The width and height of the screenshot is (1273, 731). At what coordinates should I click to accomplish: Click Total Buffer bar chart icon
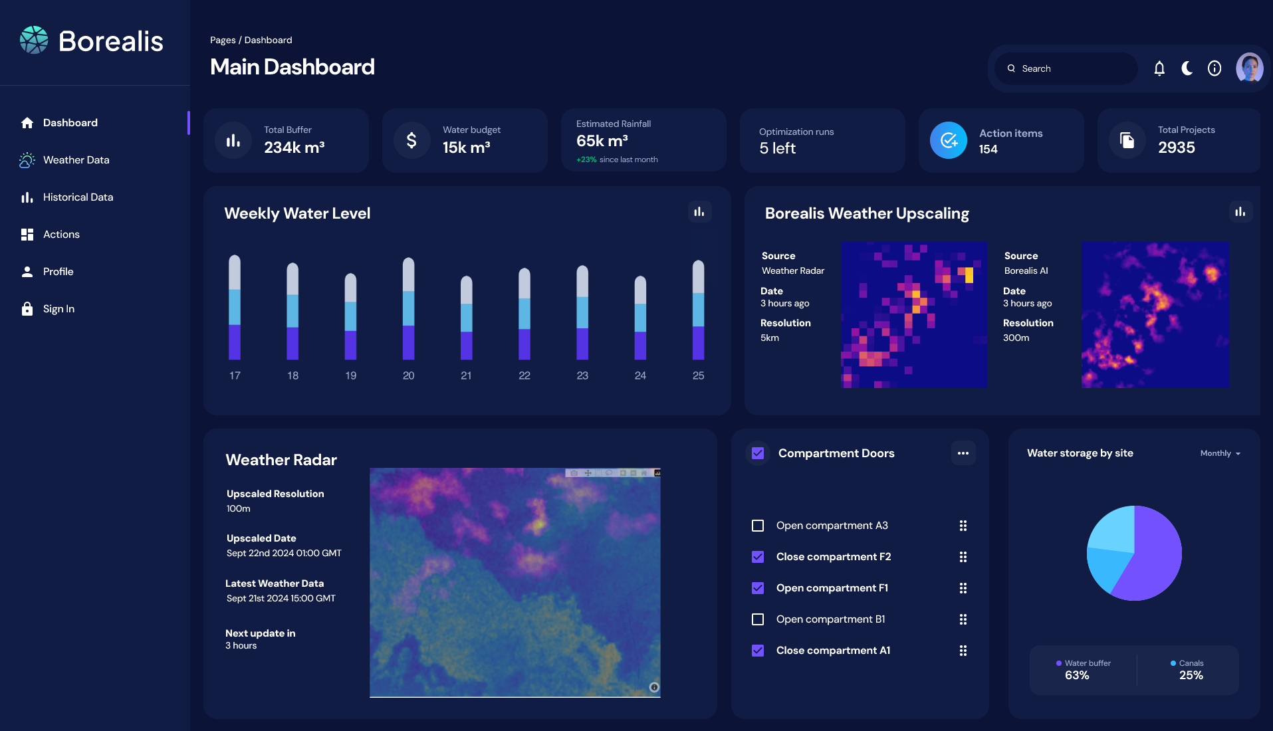coord(233,140)
